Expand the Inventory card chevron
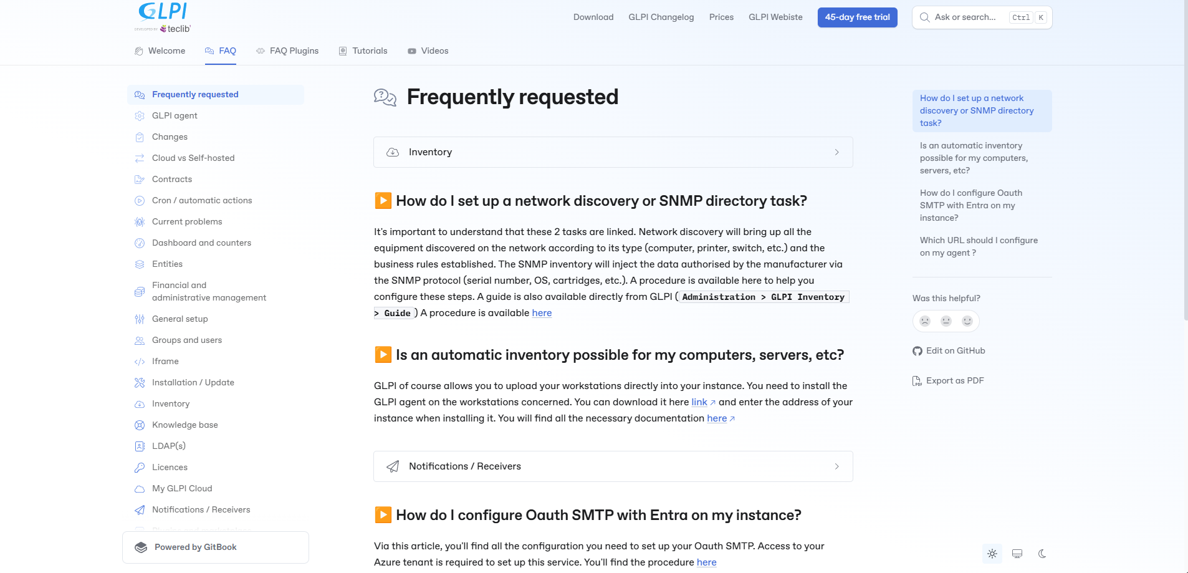This screenshot has height=573, width=1188. (837, 152)
